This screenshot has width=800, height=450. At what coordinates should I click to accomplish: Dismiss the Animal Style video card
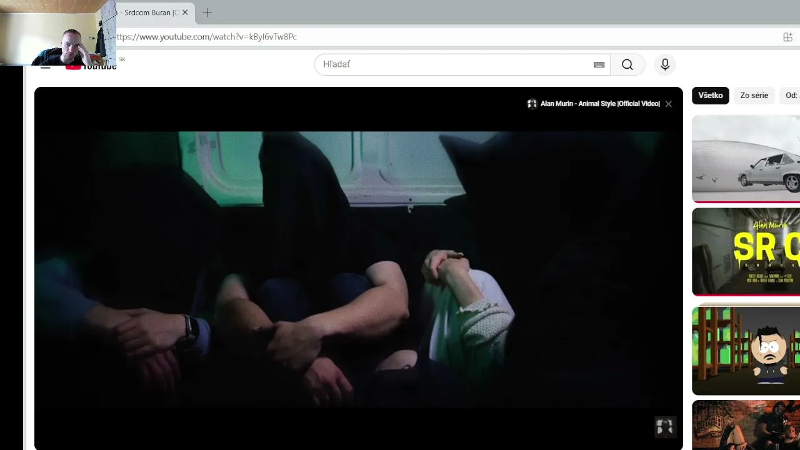pos(668,104)
